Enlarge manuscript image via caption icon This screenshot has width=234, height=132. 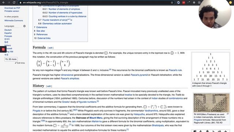coord(227,114)
